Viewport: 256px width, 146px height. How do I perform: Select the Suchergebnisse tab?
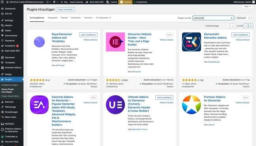[37, 18]
